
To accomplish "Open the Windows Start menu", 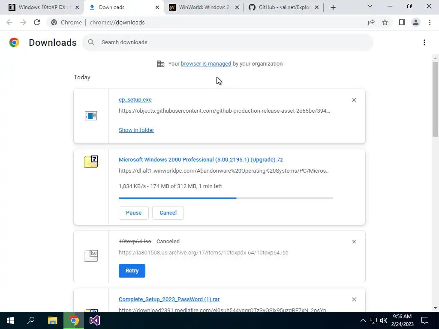I will point(10,320).
